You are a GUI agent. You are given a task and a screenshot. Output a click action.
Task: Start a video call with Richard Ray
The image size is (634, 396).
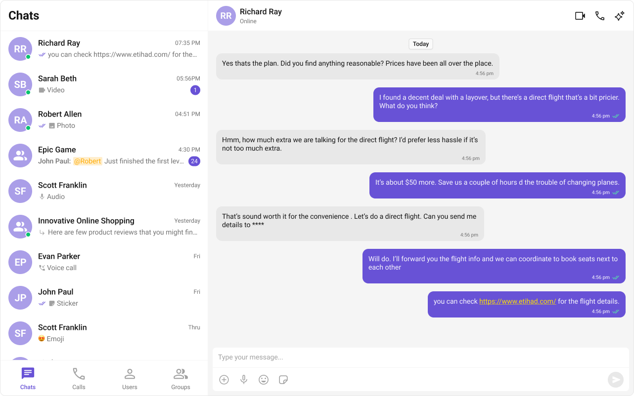580,16
